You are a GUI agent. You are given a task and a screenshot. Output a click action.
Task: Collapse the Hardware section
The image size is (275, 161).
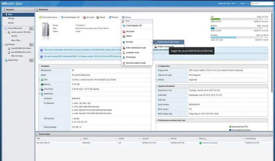pyautogui.click(x=40, y=67)
